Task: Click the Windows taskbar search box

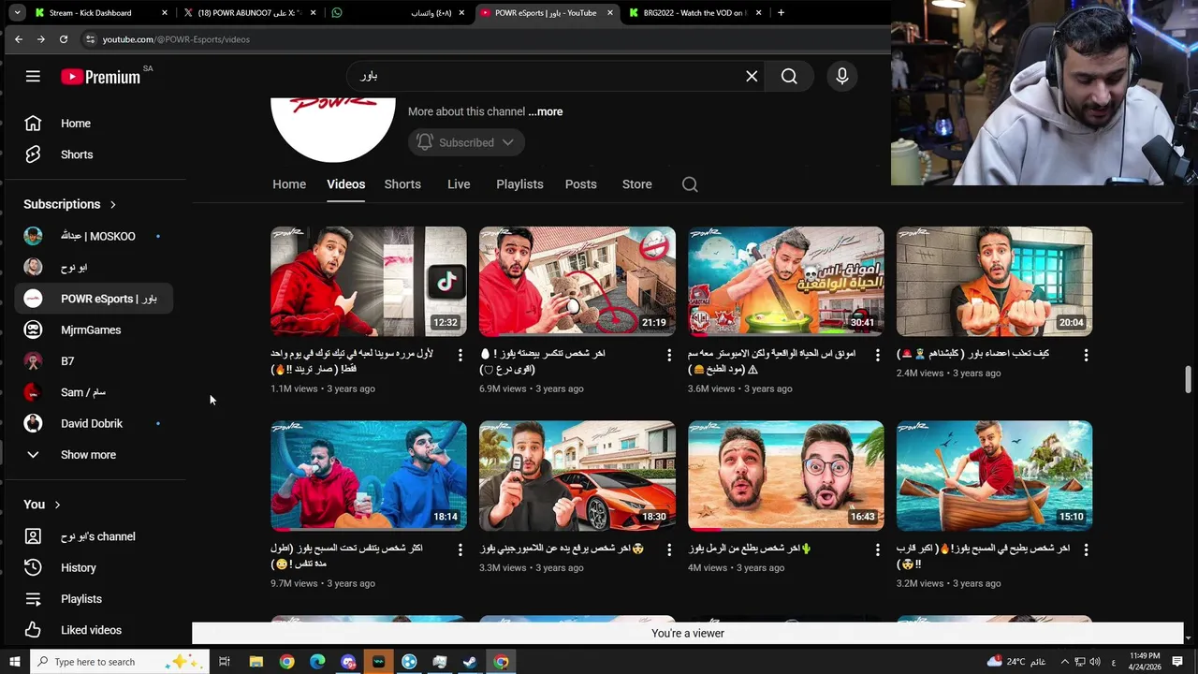Action: pos(120,662)
